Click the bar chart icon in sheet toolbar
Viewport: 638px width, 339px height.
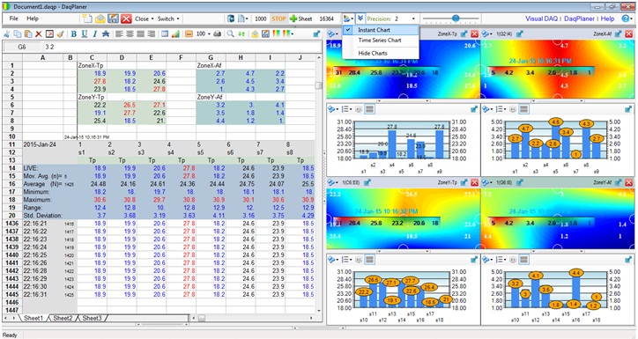pyautogui.click(x=175, y=34)
